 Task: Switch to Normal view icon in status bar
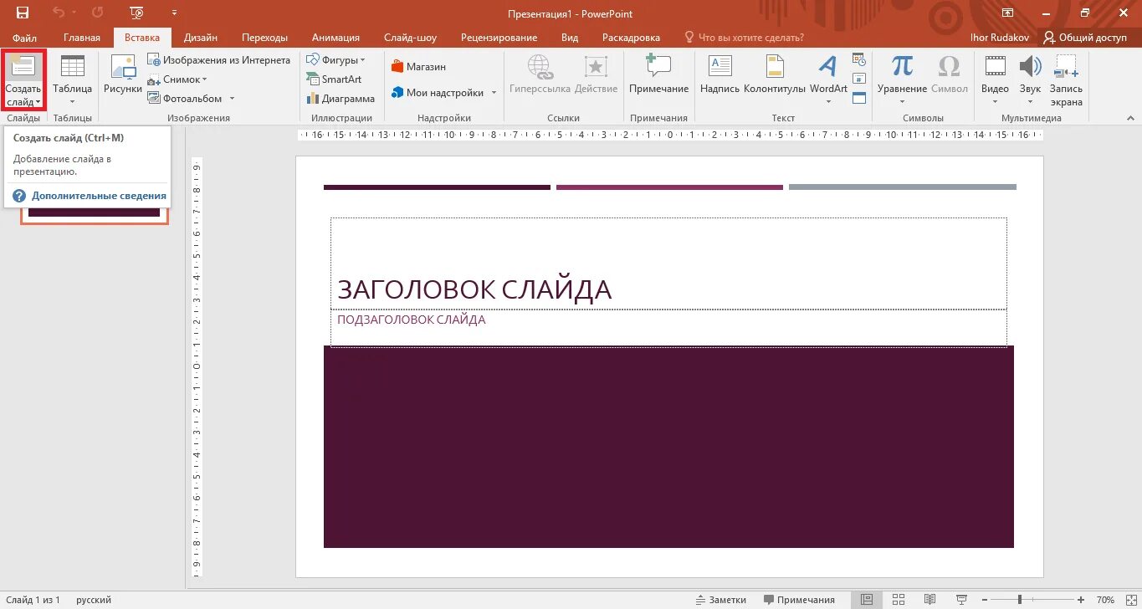(x=867, y=600)
